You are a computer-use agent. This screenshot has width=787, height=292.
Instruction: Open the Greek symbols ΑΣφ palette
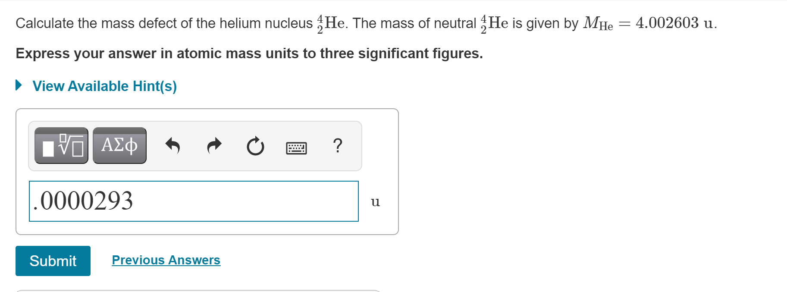(119, 145)
